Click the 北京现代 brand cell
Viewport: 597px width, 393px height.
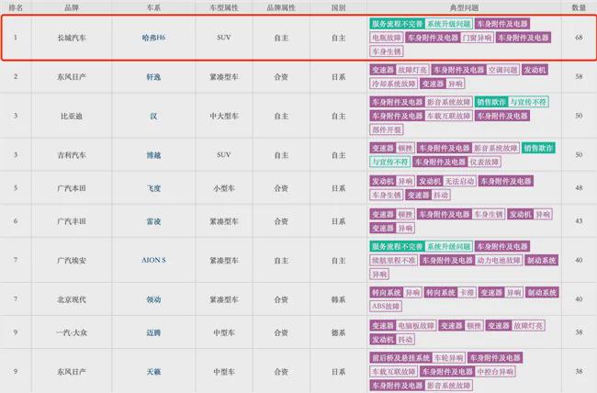tap(72, 299)
